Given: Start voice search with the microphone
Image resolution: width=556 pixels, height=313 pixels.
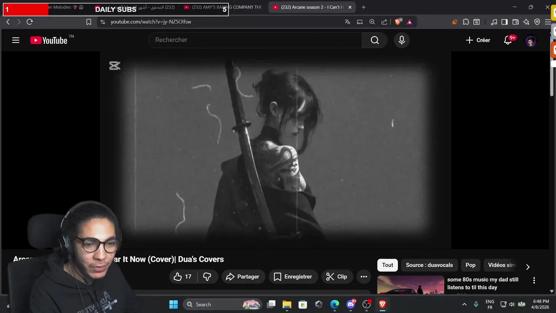Looking at the screenshot, I should (402, 40).
